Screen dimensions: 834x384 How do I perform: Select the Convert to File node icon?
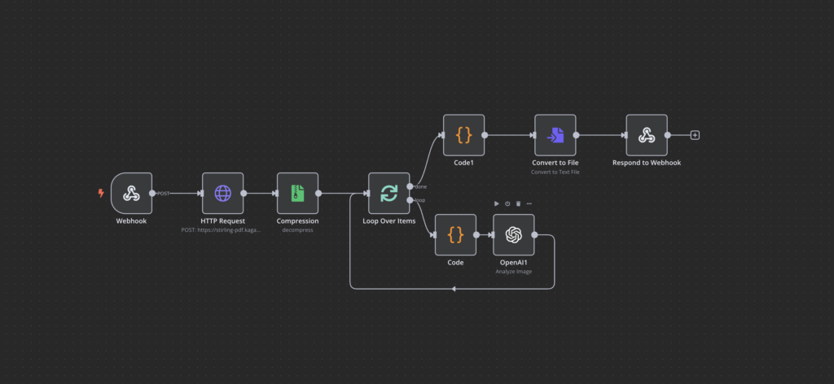pos(555,135)
